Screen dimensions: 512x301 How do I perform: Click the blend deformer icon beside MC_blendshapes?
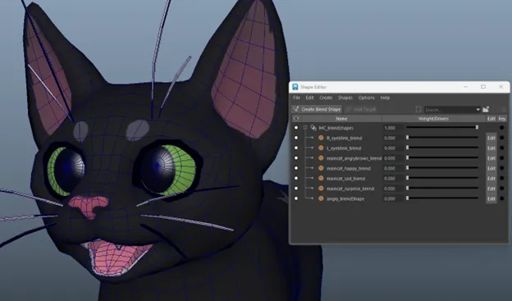click(313, 128)
